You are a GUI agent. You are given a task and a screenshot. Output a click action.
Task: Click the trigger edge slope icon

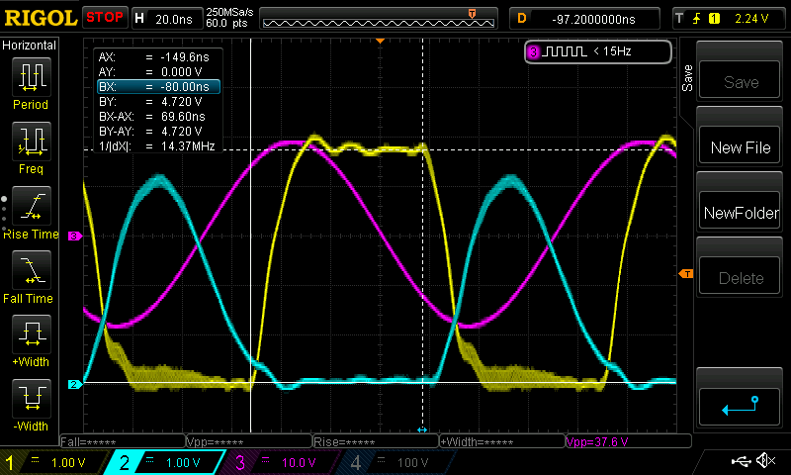tap(697, 19)
